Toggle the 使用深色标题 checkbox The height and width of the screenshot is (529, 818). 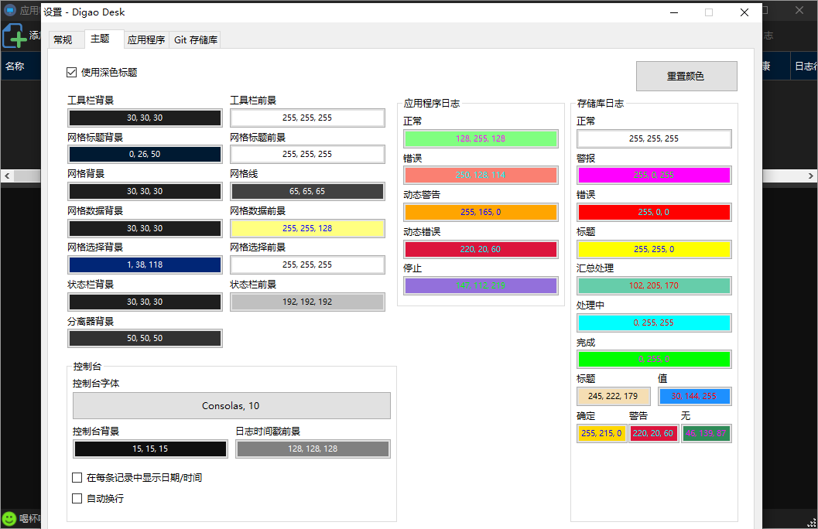coord(71,73)
